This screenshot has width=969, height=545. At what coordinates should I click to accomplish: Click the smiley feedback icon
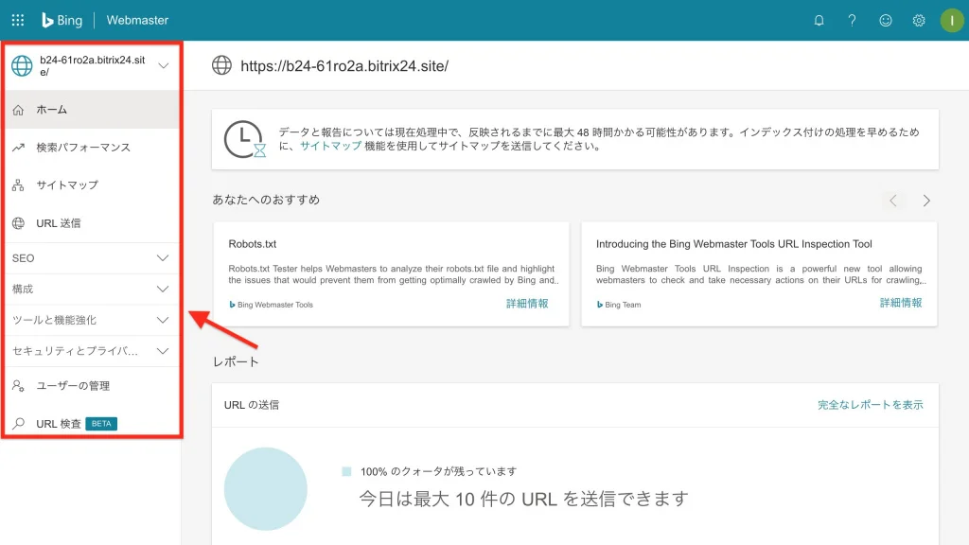(886, 21)
